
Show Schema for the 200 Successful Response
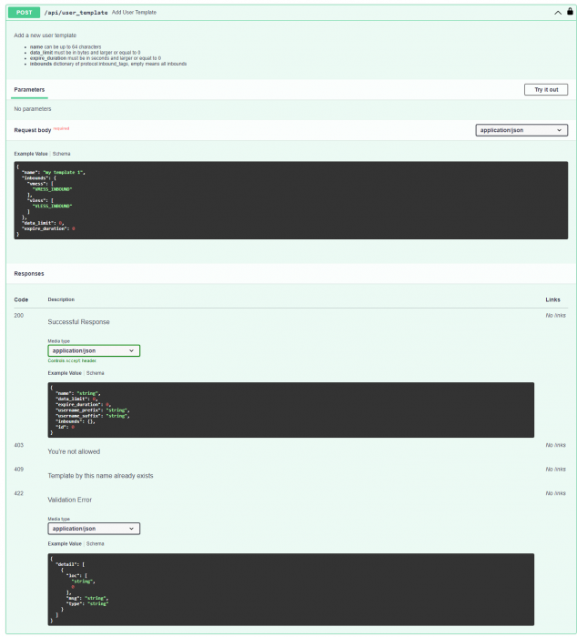pos(95,373)
